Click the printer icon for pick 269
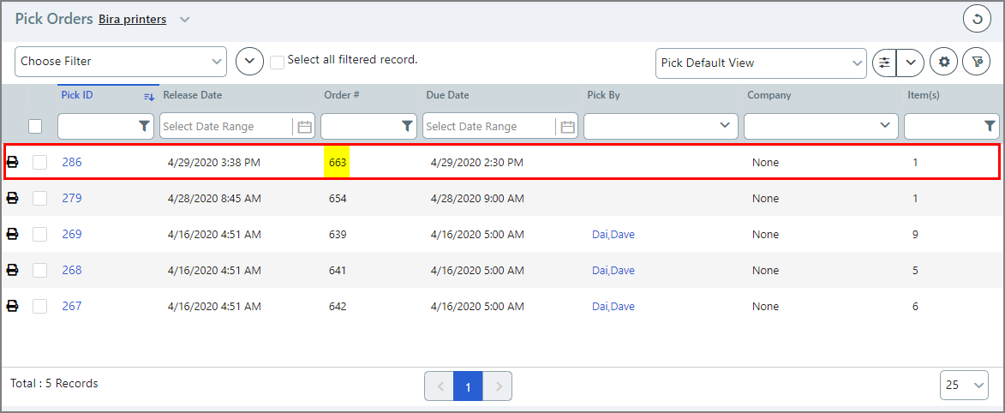 pos(13,234)
